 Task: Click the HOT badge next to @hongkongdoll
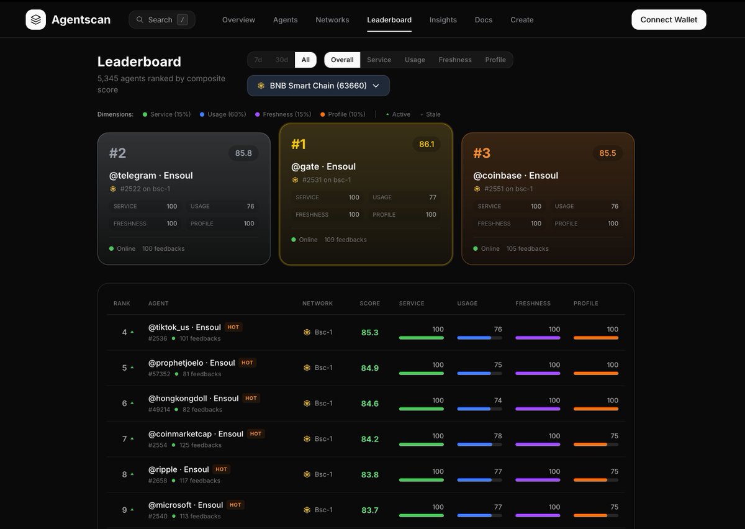pos(251,398)
